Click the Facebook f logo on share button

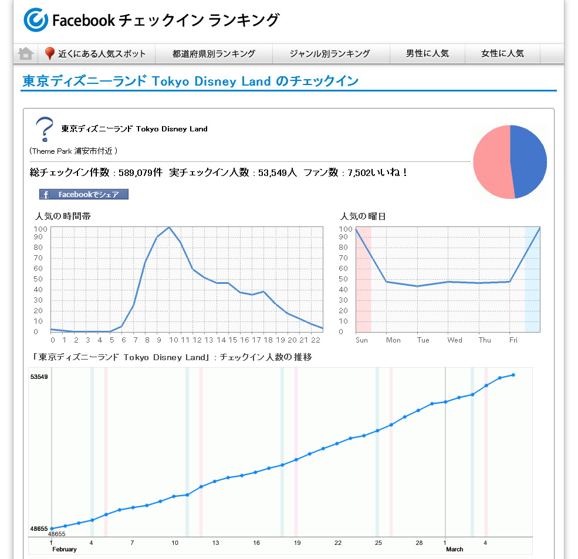(x=46, y=195)
